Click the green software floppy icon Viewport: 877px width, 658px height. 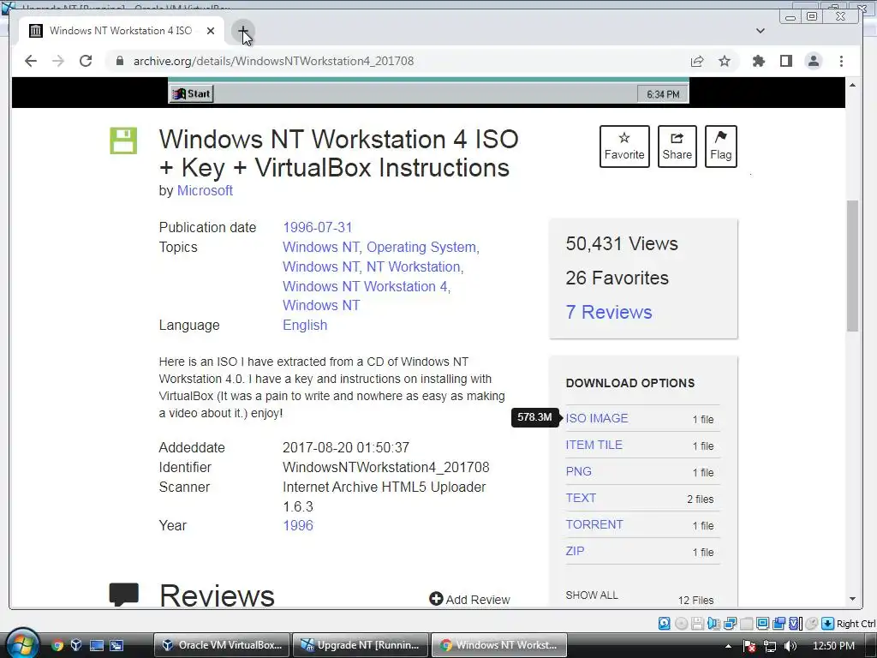click(123, 141)
